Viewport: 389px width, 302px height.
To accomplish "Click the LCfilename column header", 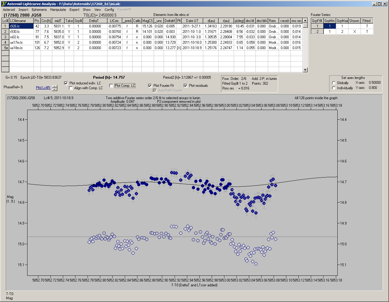I will coord(21,21).
